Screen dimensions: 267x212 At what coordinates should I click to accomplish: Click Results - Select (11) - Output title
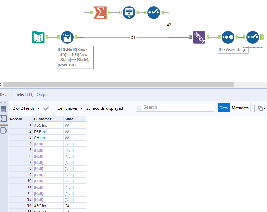24,94
